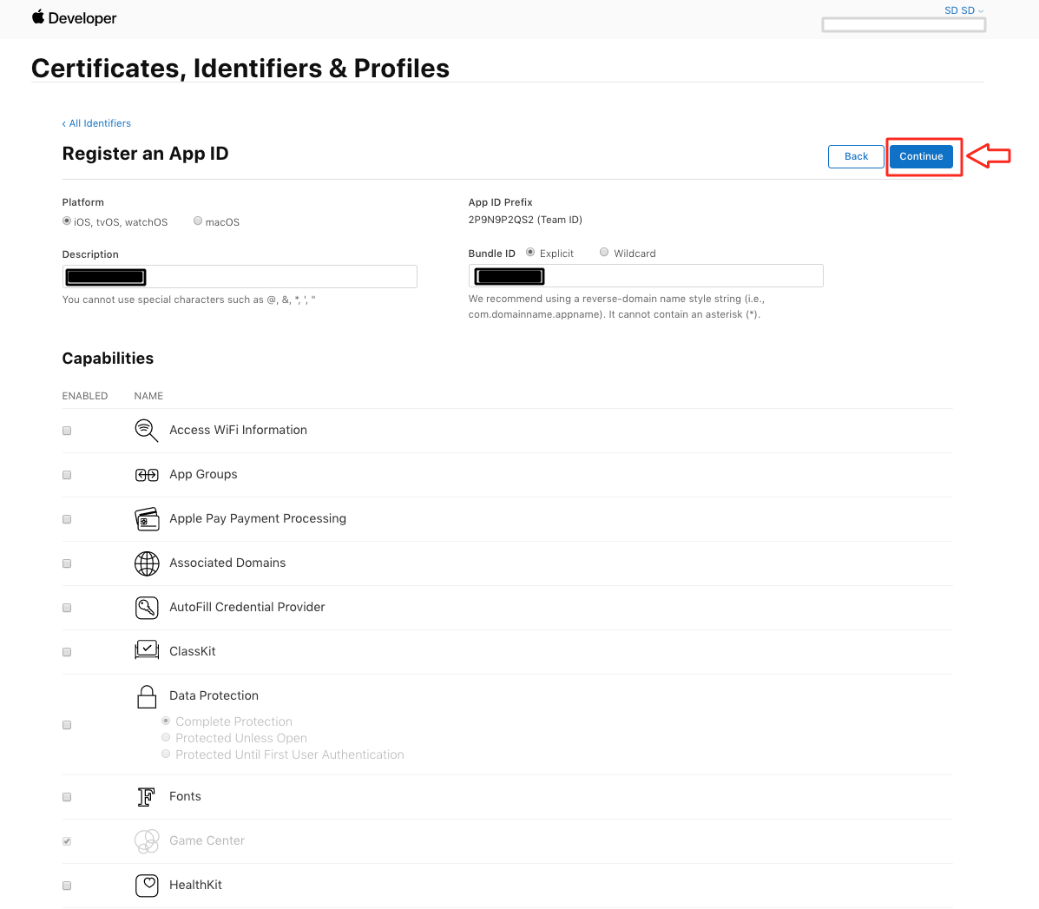Click the Back button
This screenshot has height=909, width=1039.
(x=856, y=156)
